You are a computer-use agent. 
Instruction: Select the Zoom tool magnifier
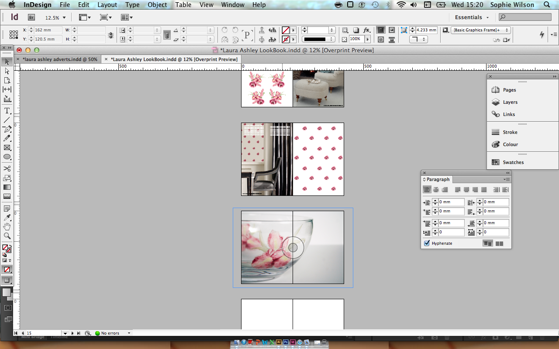(7, 236)
